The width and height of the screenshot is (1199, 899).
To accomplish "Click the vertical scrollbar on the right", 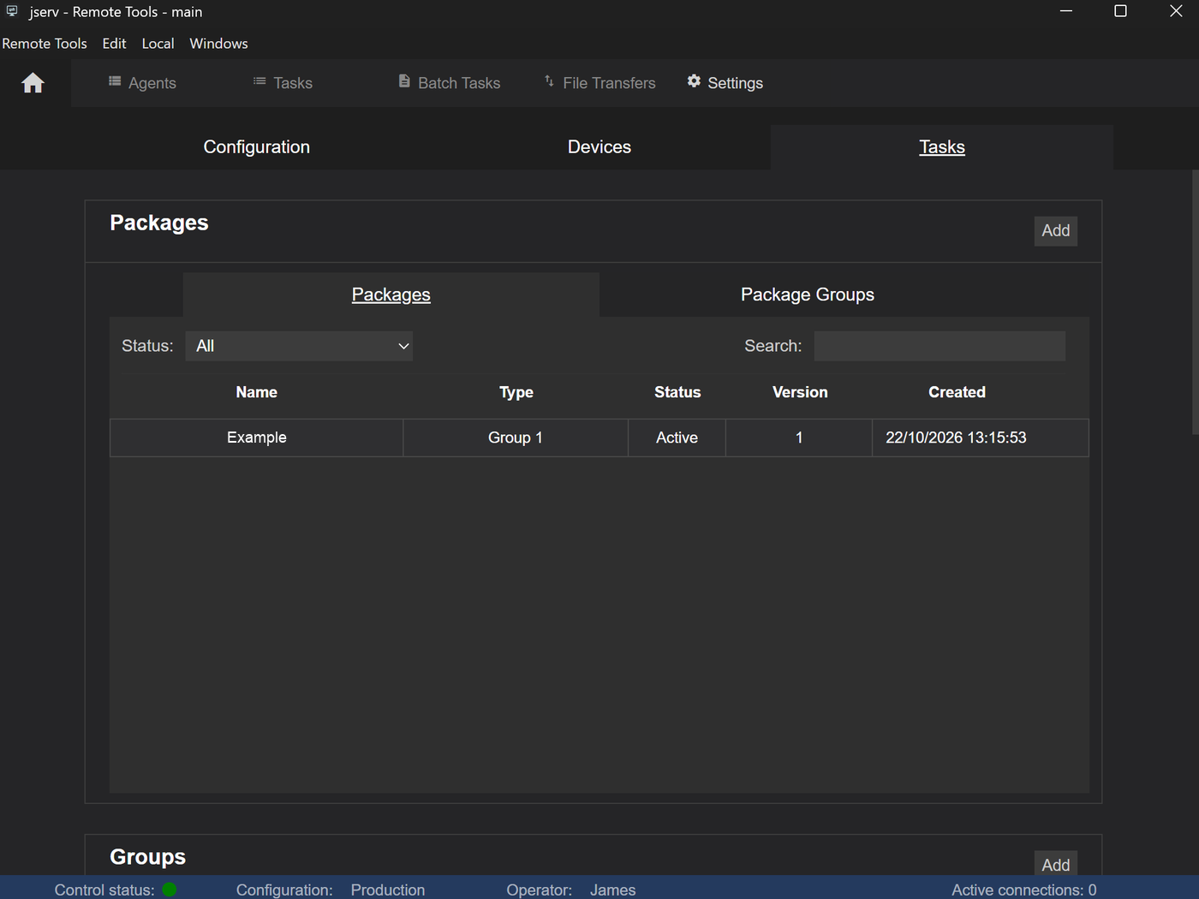I will [1196, 302].
